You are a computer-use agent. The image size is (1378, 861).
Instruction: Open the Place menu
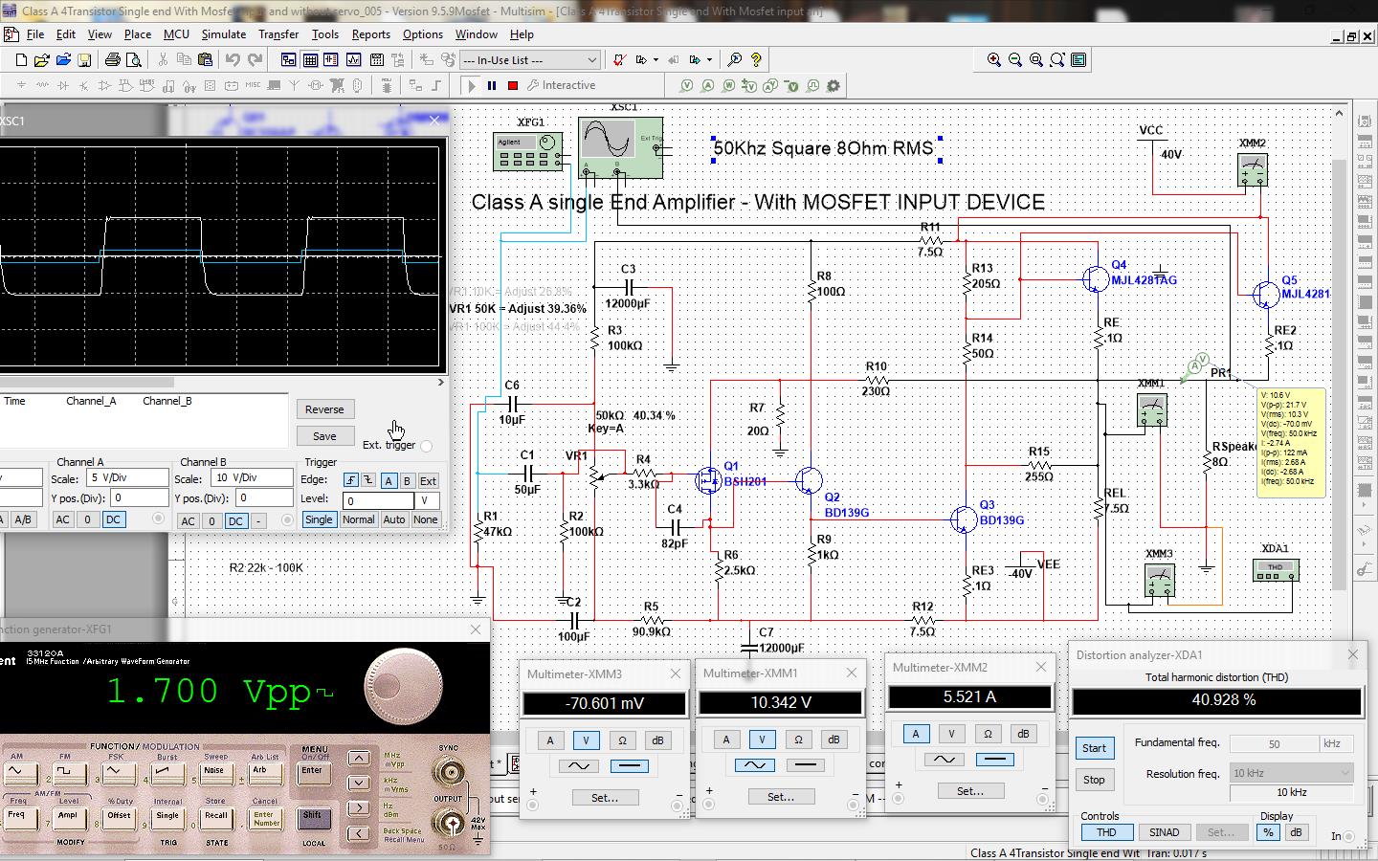(138, 33)
